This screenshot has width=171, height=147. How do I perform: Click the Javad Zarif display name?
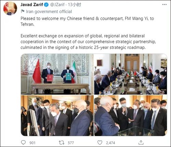click(x=32, y=4)
